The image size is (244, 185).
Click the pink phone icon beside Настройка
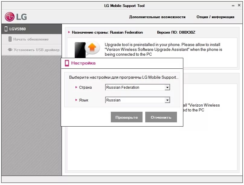pos(67,63)
